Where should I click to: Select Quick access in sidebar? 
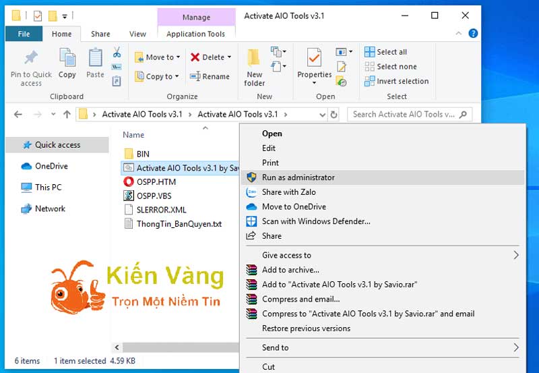tap(57, 145)
